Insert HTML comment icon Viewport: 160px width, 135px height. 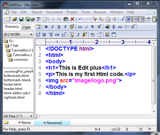[127, 27]
